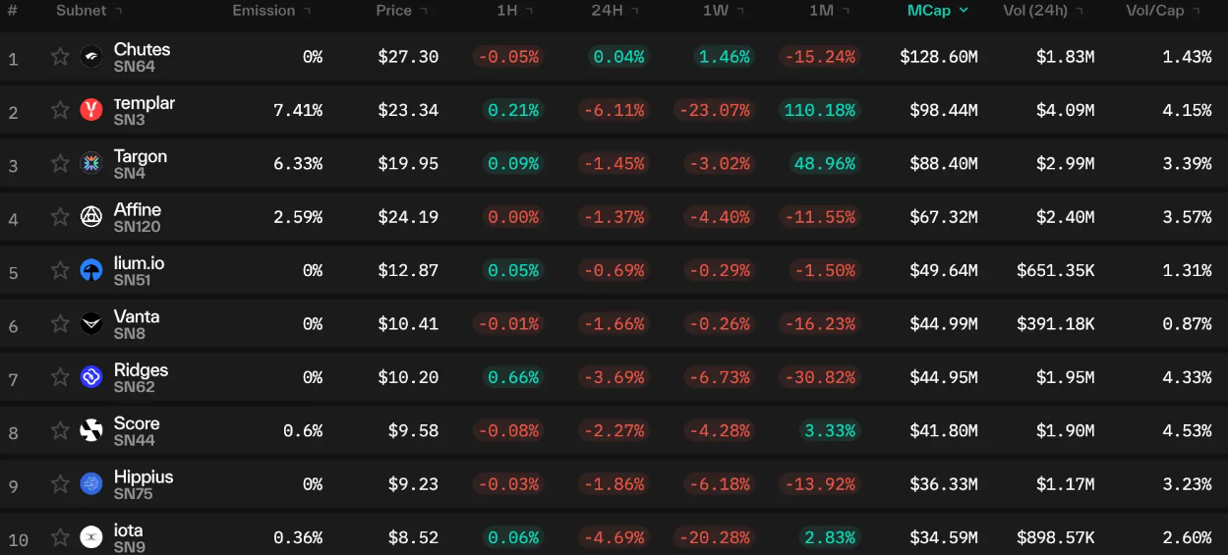Favorite Chutes with its star
This screenshot has width=1228, height=555.
tap(60, 57)
